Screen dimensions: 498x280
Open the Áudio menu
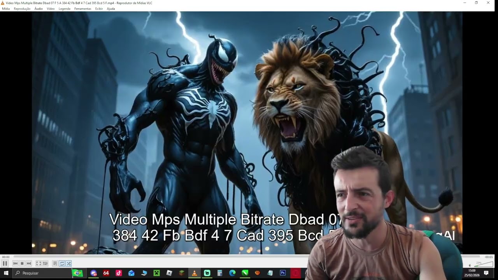tap(39, 9)
